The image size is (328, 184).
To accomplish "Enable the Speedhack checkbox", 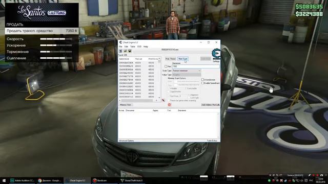I will click(x=202, y=83).
